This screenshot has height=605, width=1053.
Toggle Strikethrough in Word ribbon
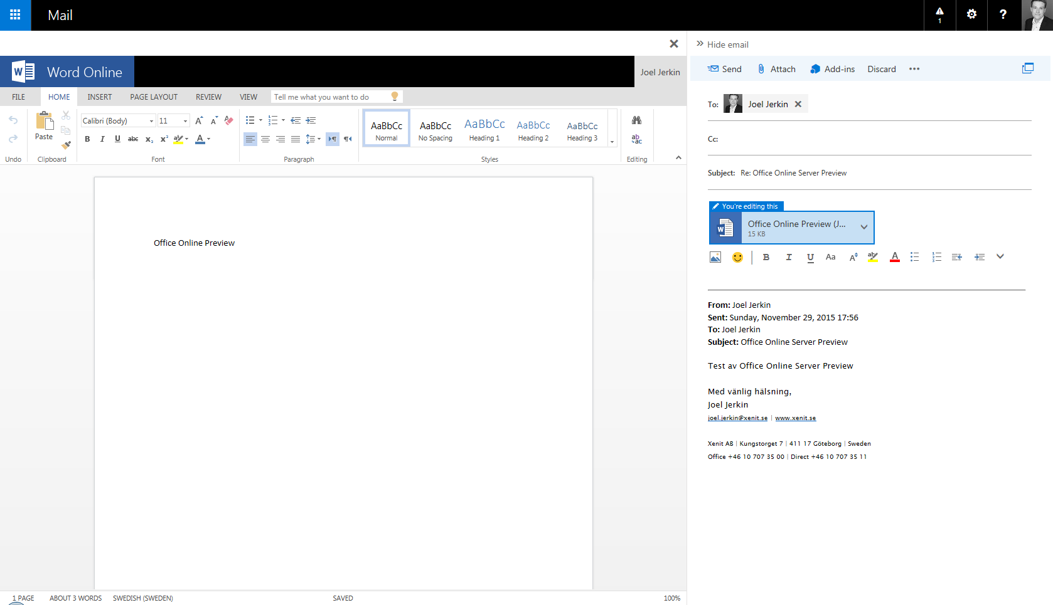(x=133, y=139)
